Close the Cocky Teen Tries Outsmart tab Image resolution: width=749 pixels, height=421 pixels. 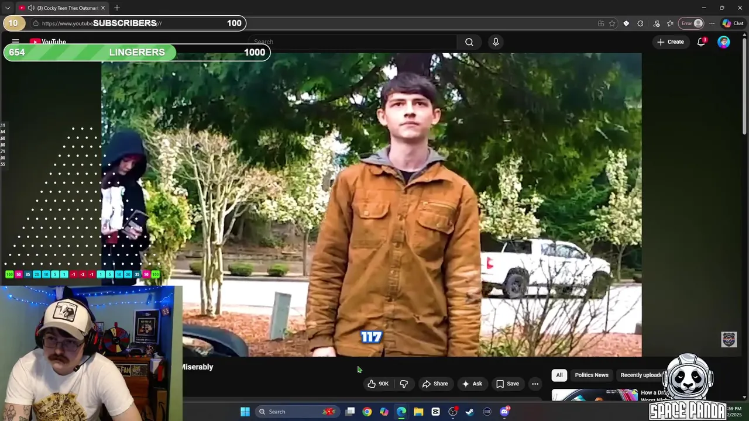[x=103, y=8]
